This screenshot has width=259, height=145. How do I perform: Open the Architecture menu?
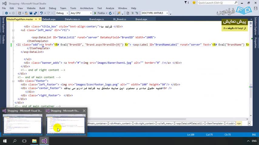click(86, 8)
